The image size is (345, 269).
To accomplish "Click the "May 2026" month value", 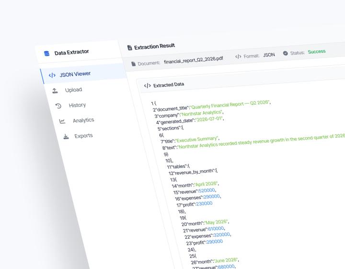I will 216,222.
